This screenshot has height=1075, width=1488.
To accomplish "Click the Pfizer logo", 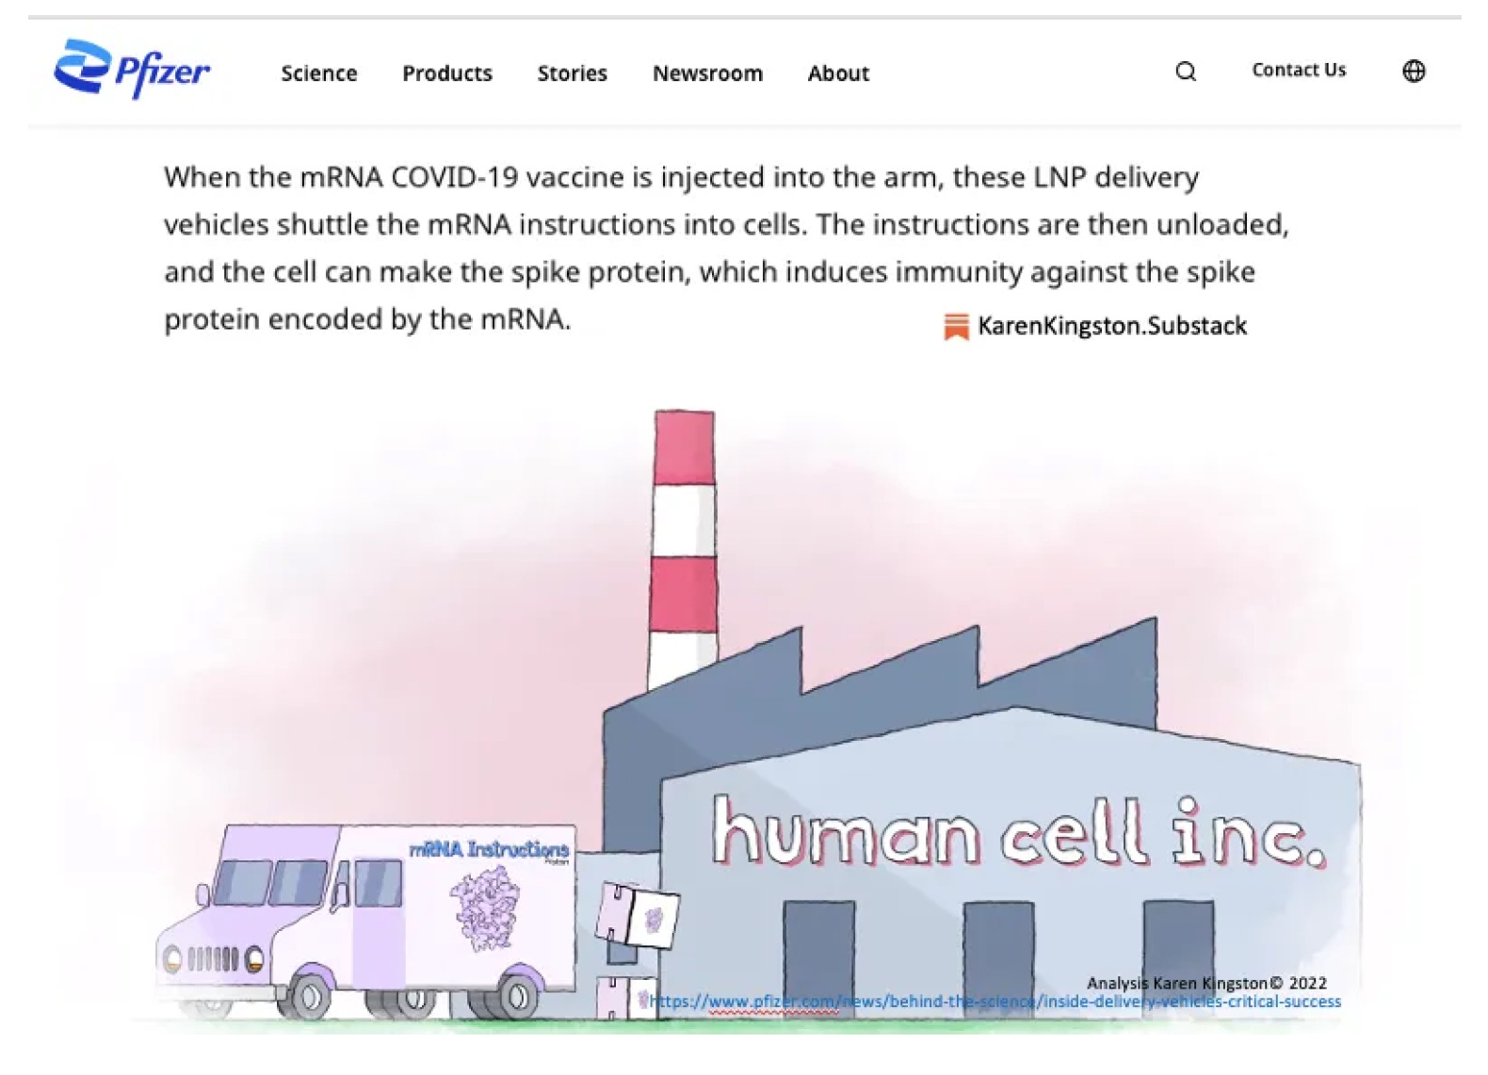I will coord(132,69).
